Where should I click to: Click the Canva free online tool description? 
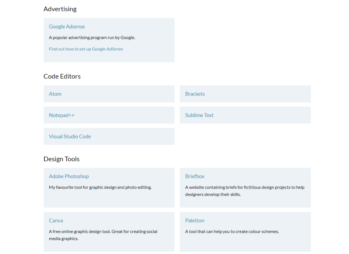103,235
